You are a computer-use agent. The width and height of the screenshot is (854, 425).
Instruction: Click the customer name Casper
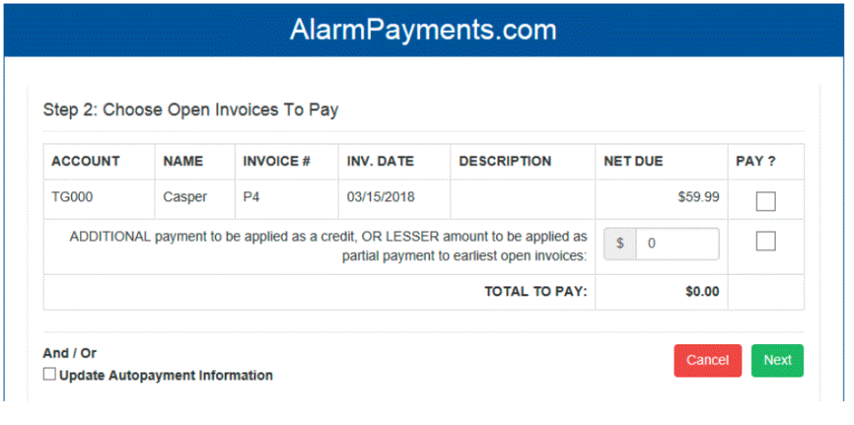[184, 197]
